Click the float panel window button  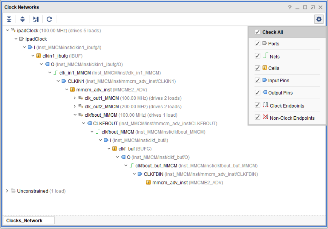[313, 7]
